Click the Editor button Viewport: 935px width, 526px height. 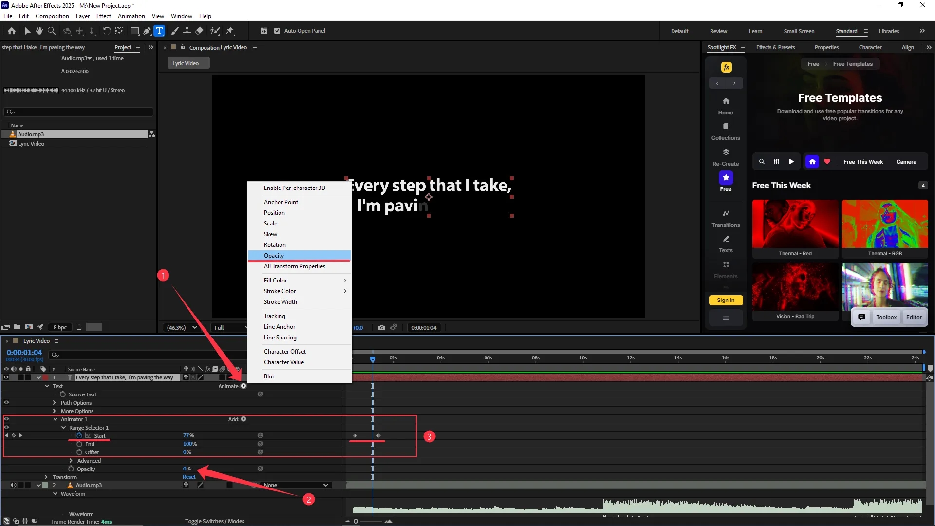tap(914, 317)
